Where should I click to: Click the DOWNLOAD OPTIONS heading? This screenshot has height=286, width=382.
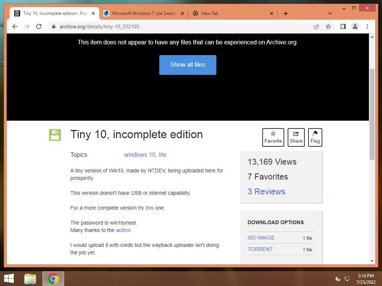pyautogui.click(x=276, y=222)
